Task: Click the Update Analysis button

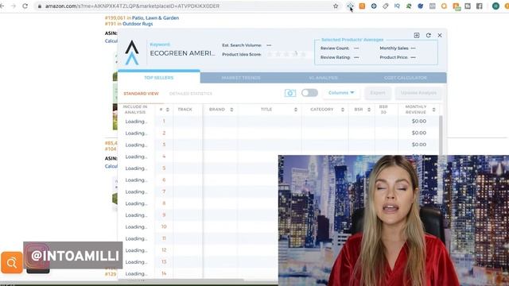Action: (418, 93)
